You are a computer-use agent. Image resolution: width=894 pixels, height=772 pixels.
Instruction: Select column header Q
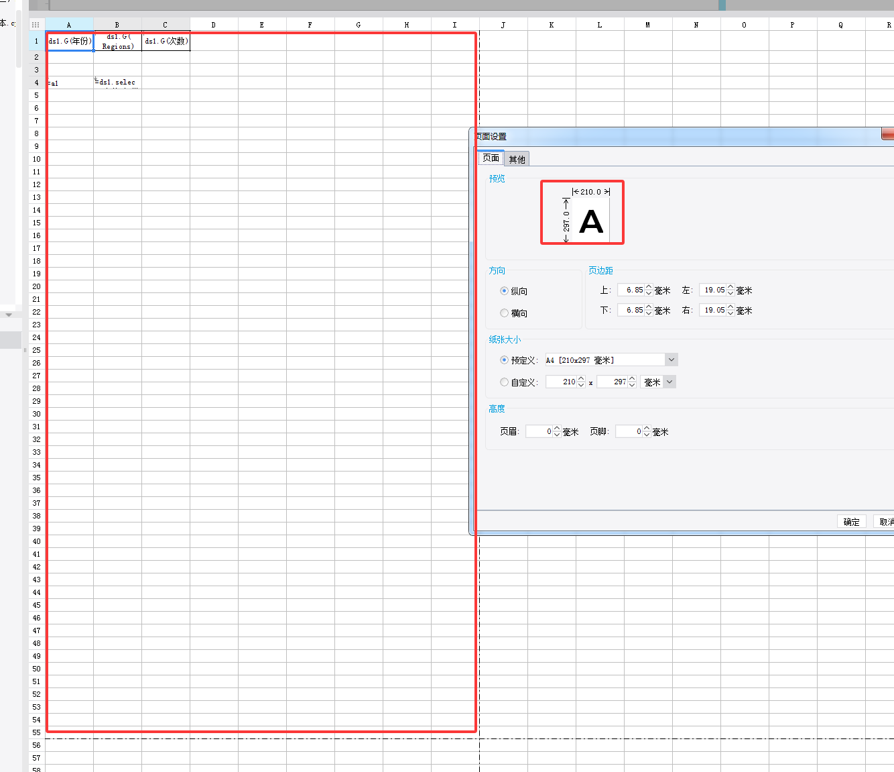[841, 25]
